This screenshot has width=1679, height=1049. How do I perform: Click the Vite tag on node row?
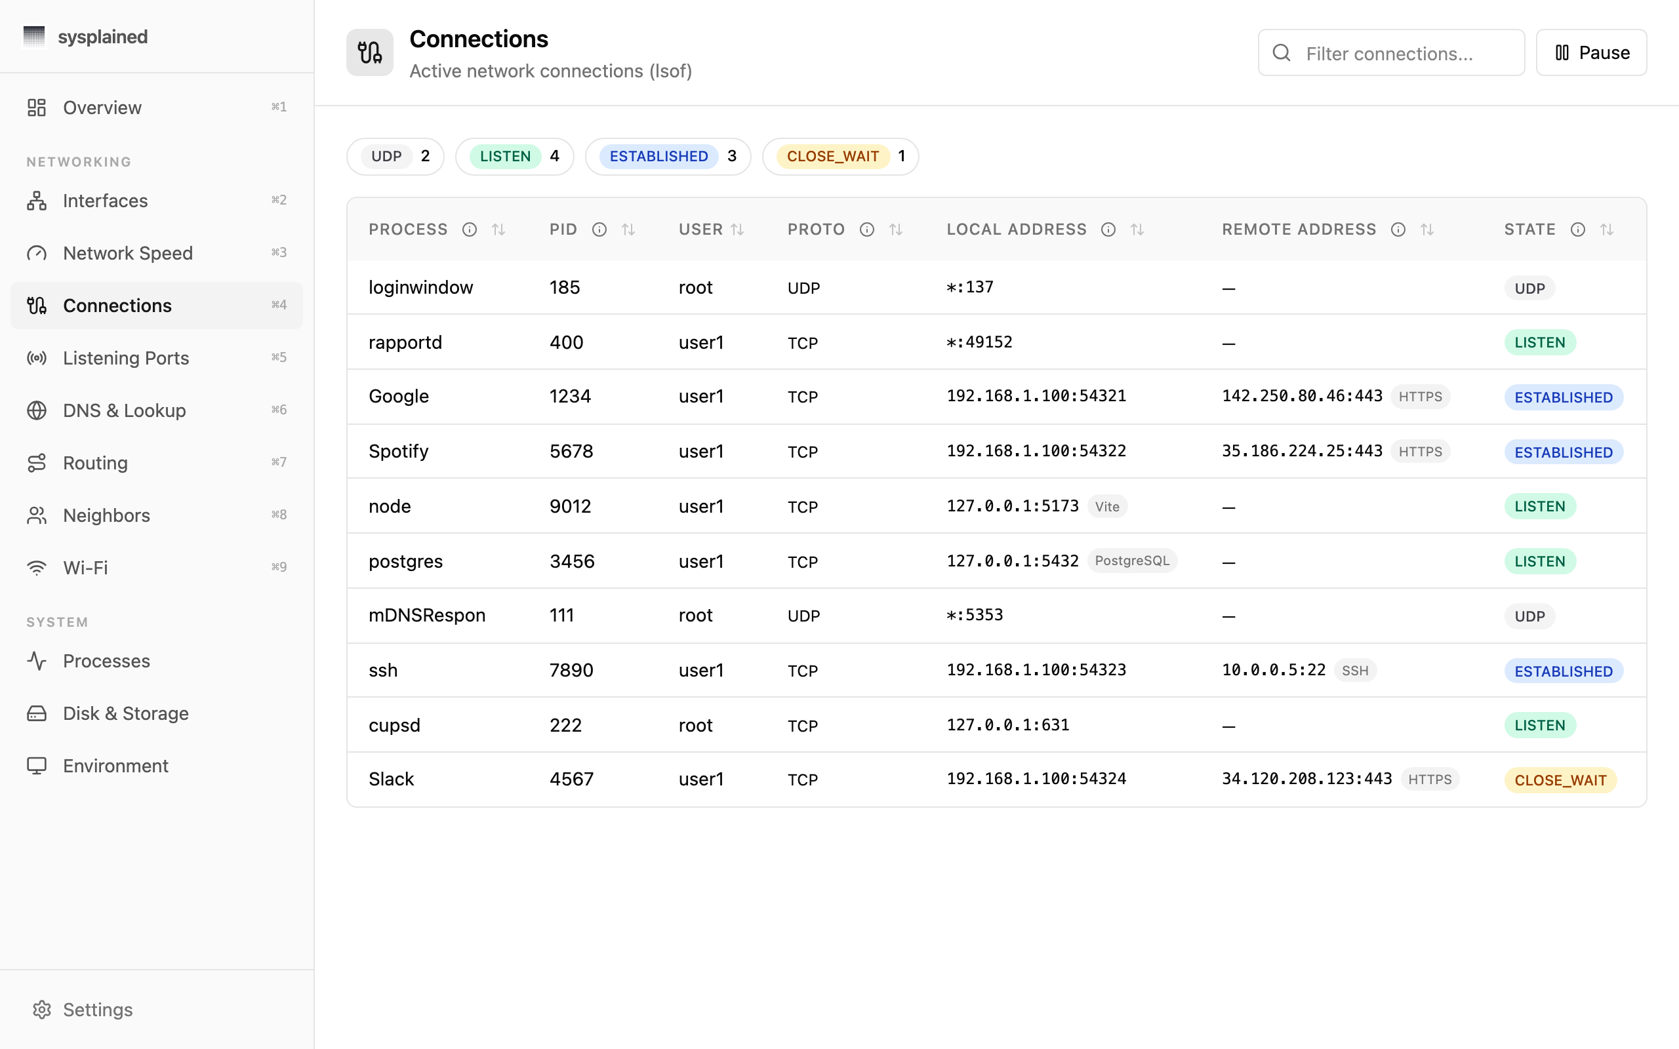click(1106, 506)
